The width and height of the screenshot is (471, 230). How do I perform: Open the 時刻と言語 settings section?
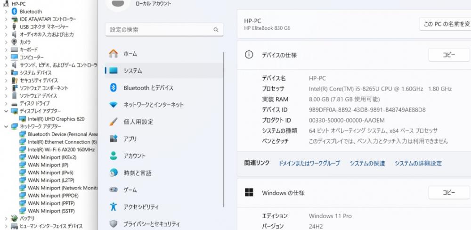(164, 173)
